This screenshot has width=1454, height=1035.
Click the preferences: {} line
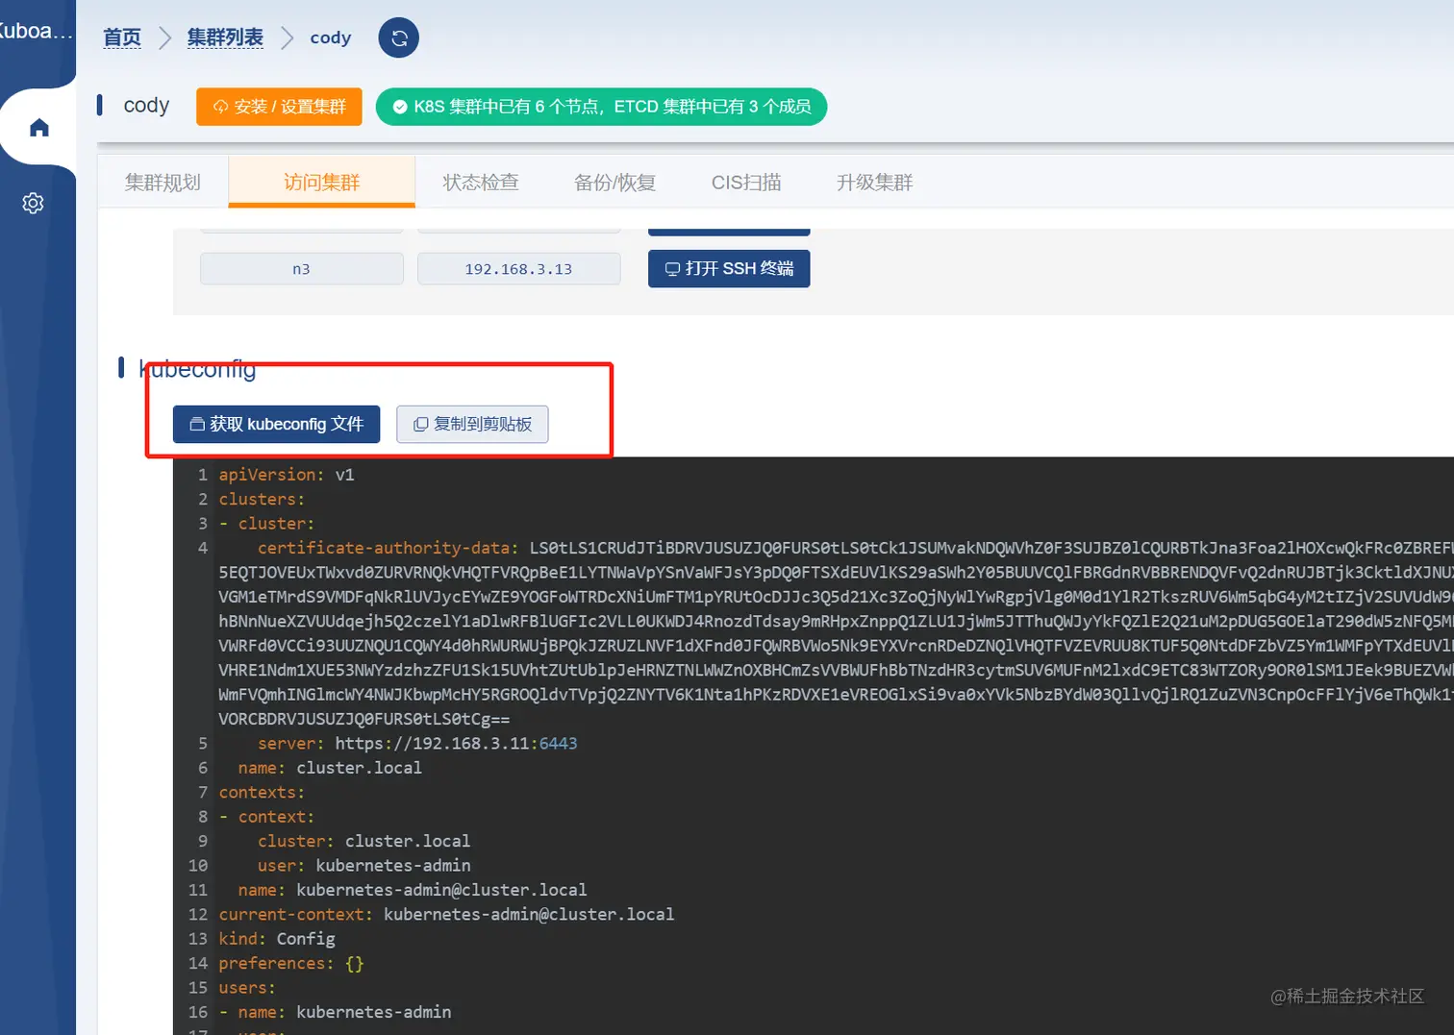(x=291, y=964)
